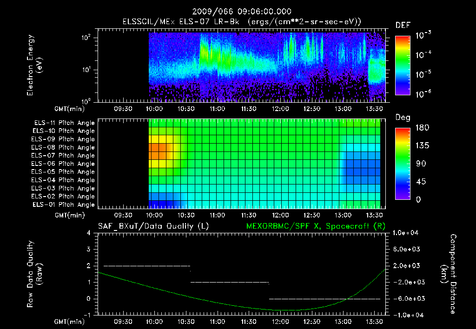Click the ELS-06 Pitch Angle row label
Viewport: 476px width, 329px height.
tap(63, 164)
